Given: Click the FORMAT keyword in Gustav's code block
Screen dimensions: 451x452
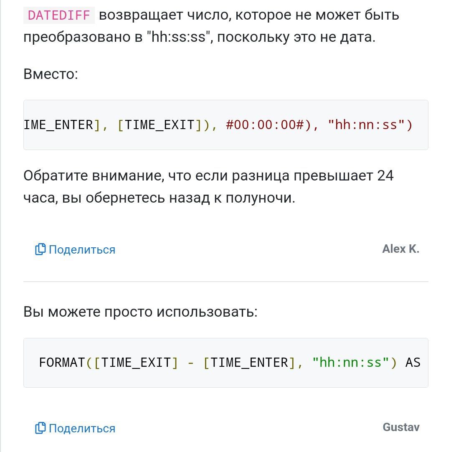Looking at the screenshot, I should [x=62, y=362].
